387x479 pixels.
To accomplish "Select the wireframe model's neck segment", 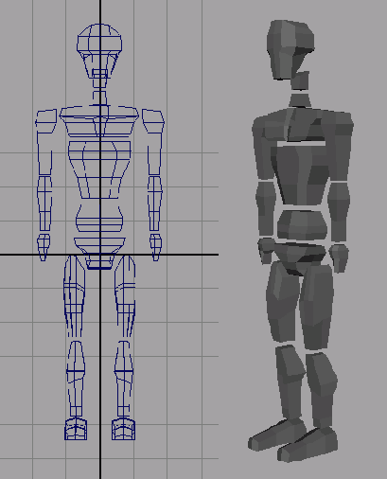I will [99, 98].
